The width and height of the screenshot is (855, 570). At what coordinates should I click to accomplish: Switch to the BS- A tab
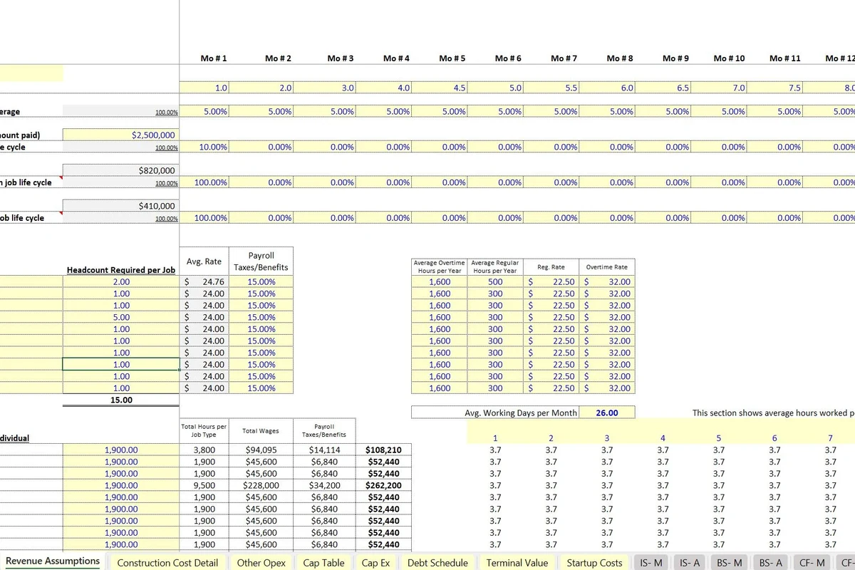[x=771, y=562]
